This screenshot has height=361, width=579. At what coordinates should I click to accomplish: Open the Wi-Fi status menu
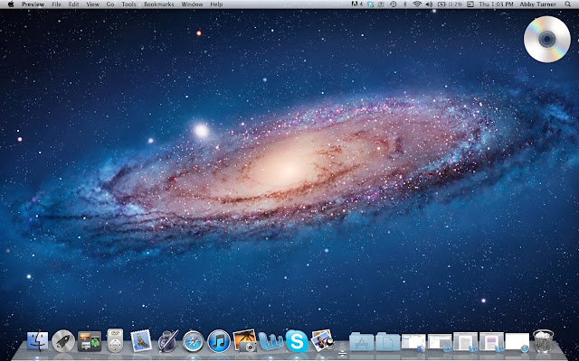click(417, 5)
